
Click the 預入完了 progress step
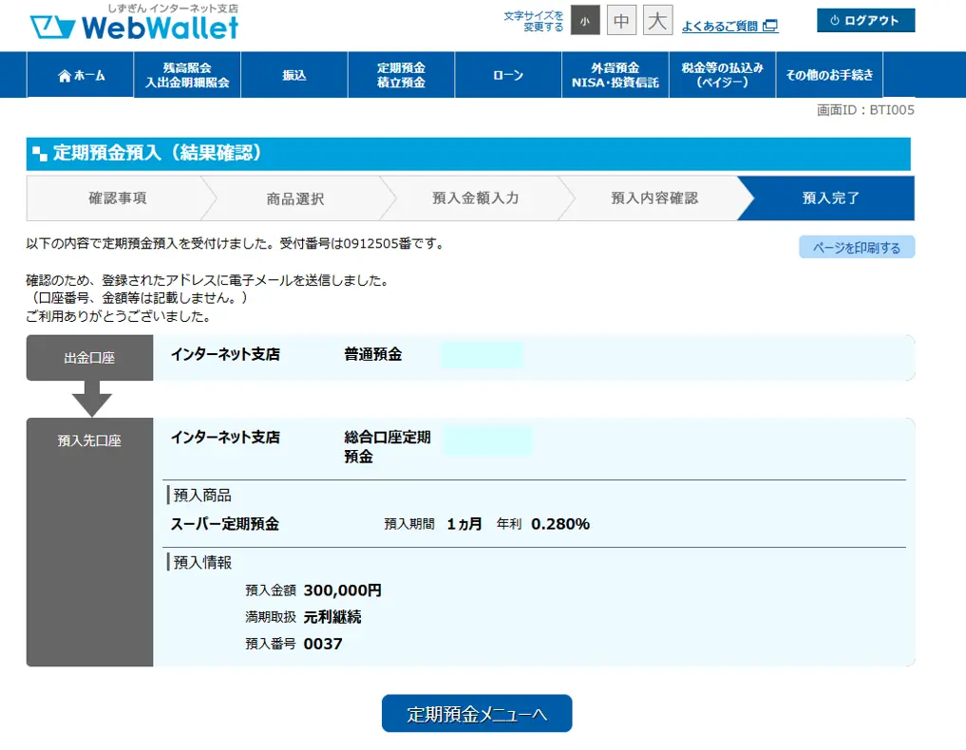pyautogui.click(x=831, y=198)
